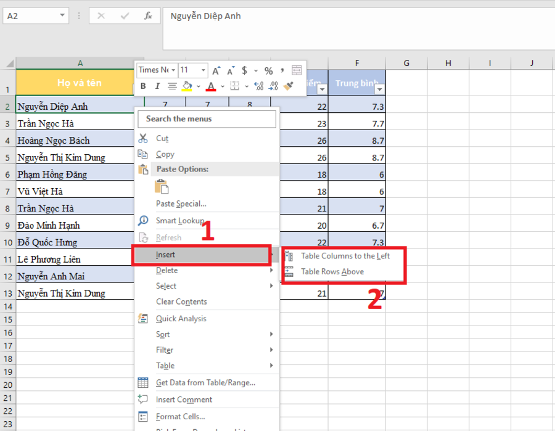
Task: Open the Name Box dropdown arrow
Action: (x=62, y=15)
